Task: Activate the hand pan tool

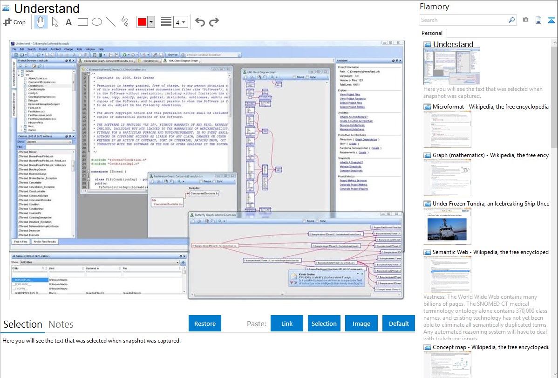Action: [41, 22]
